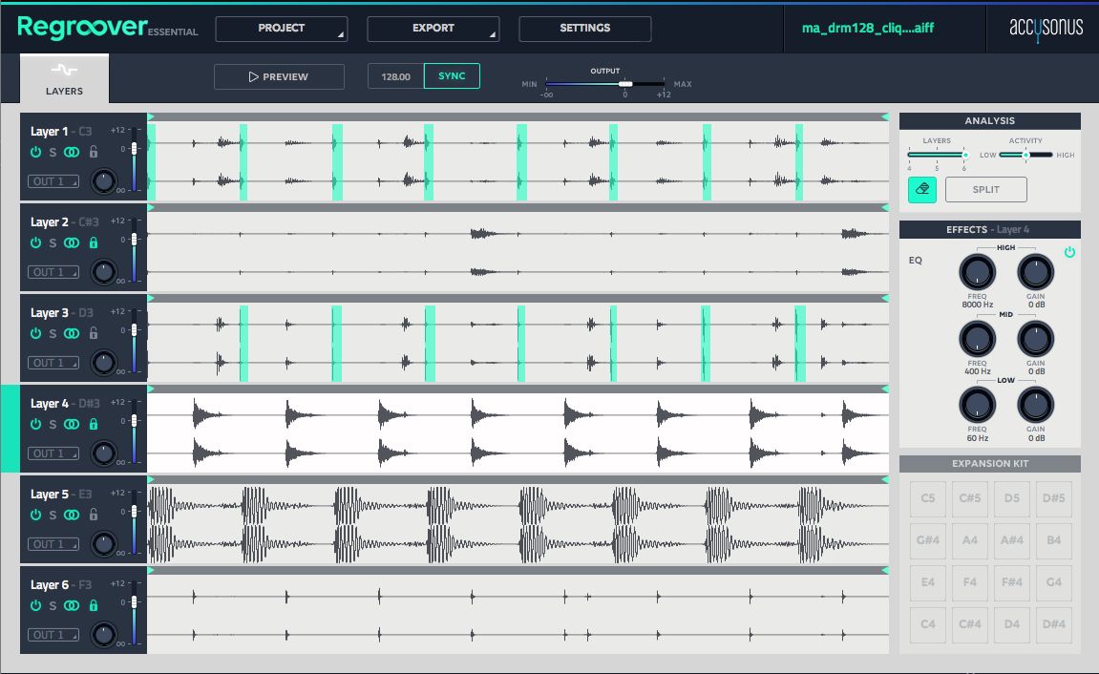Unlock Layer 4 padlock
1099x674 pixels.
94,423
